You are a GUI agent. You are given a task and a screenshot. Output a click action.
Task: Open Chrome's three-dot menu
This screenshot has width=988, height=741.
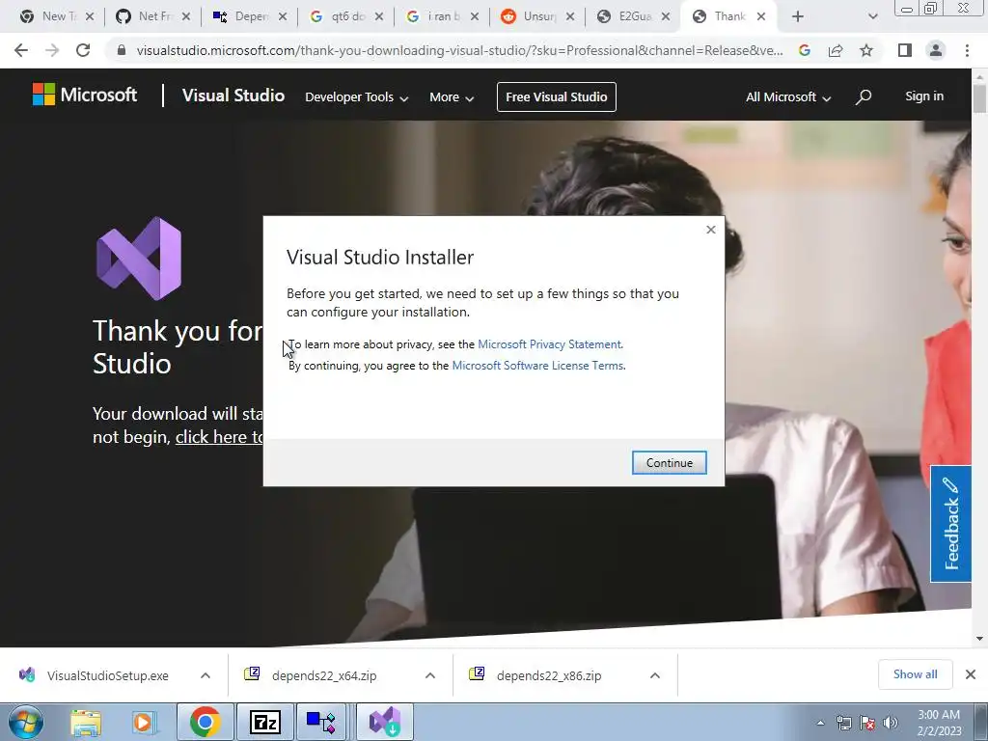pyautogui.click(x=967, y=50)
